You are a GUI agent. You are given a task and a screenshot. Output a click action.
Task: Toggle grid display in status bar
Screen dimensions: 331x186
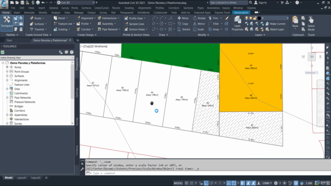(186, 183)
